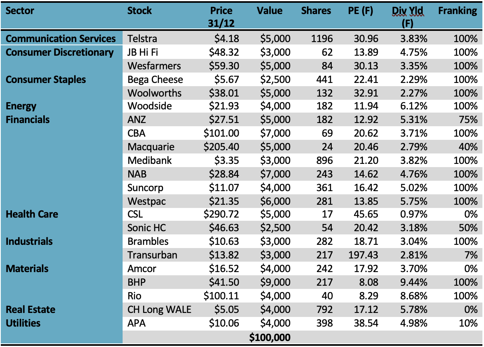Click the $100,000 total value cell
Screen dimensions: 484x347
[270, 338]
